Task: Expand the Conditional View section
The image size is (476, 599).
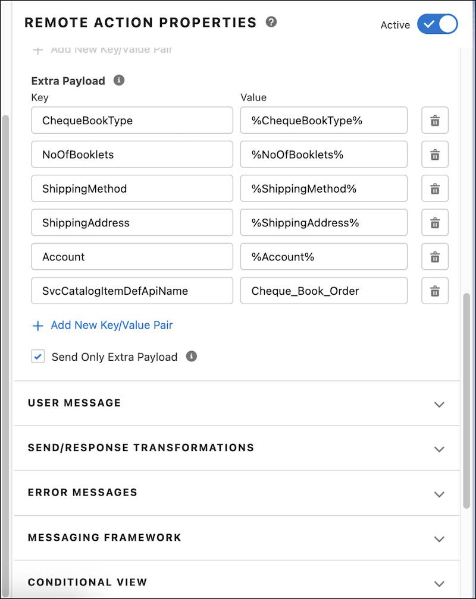Action: (x=439, y=583)
